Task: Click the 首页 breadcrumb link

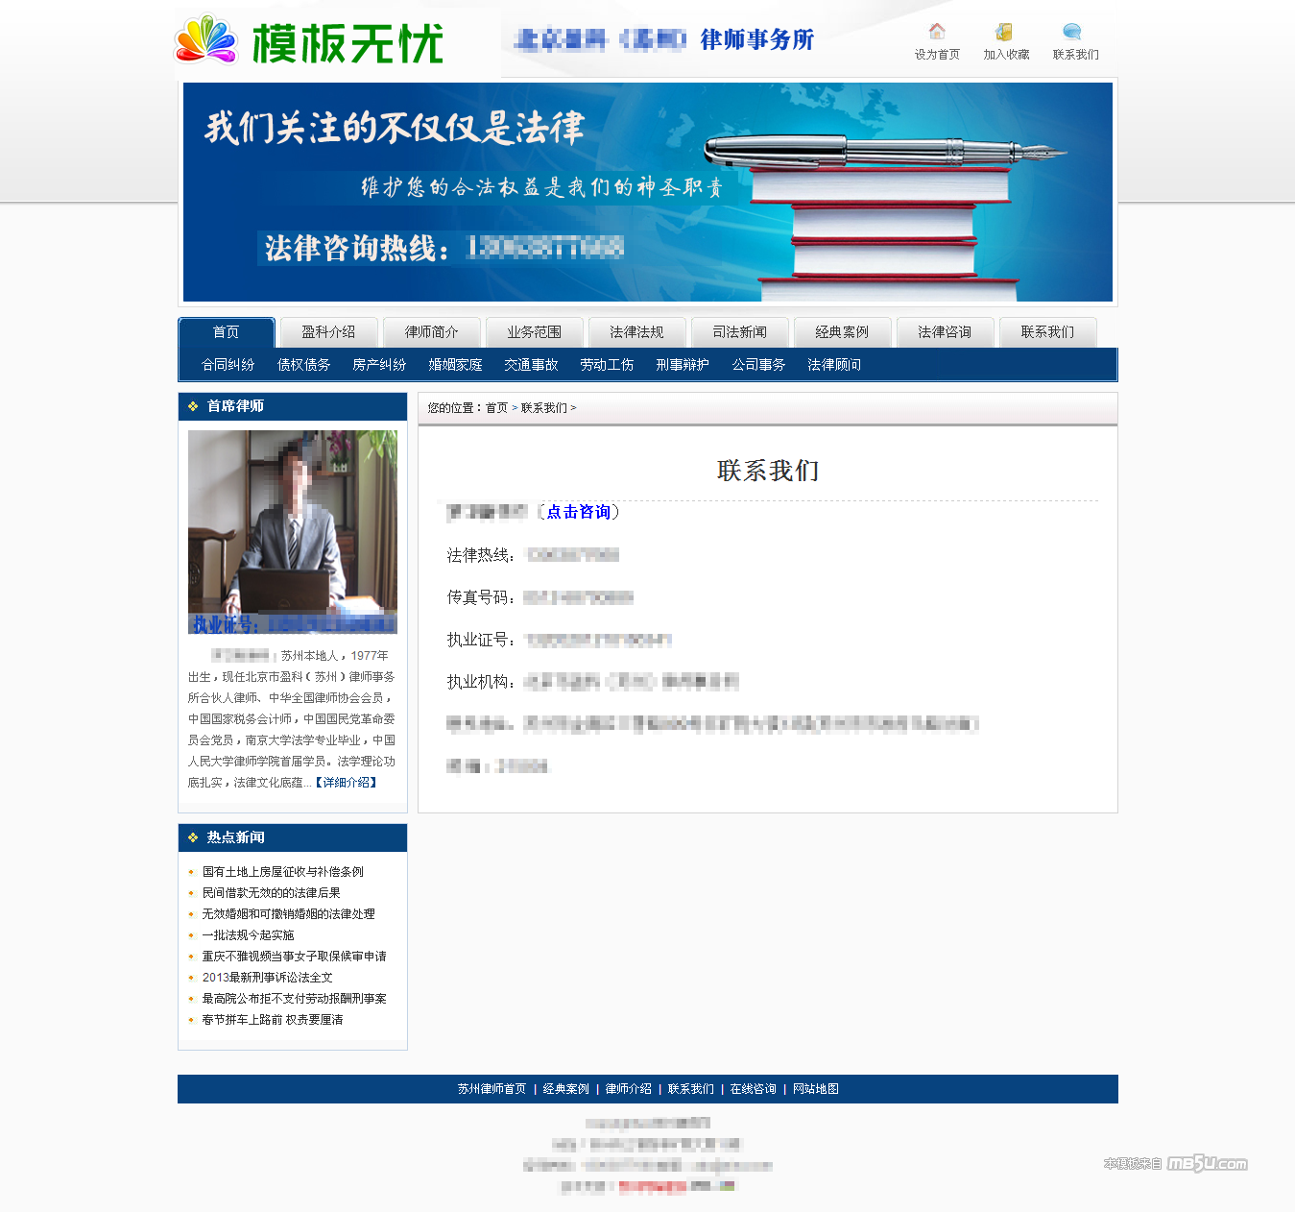Action: pos(496,408)
